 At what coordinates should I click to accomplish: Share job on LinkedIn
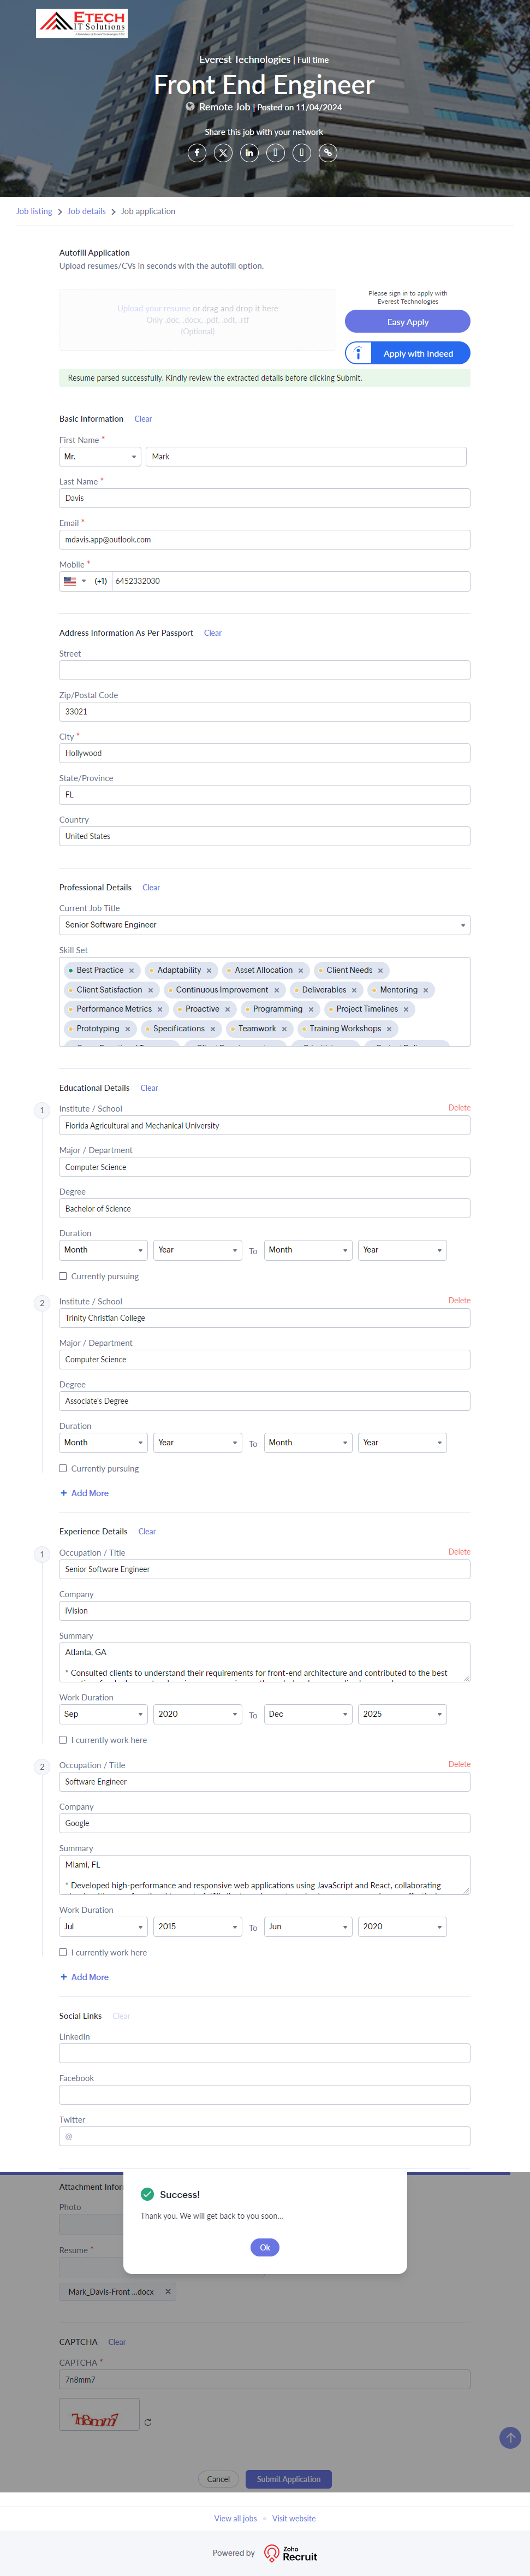tap(249, 153)
